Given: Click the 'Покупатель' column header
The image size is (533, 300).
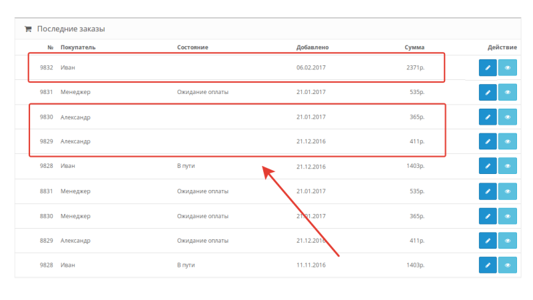Looking at the screenshot, I should click(78, 47).
